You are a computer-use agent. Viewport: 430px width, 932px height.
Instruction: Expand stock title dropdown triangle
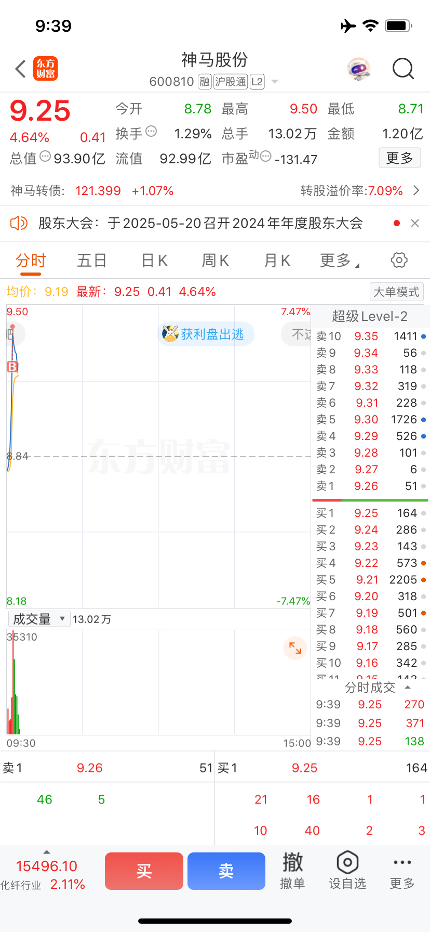(x=275, y=82)
